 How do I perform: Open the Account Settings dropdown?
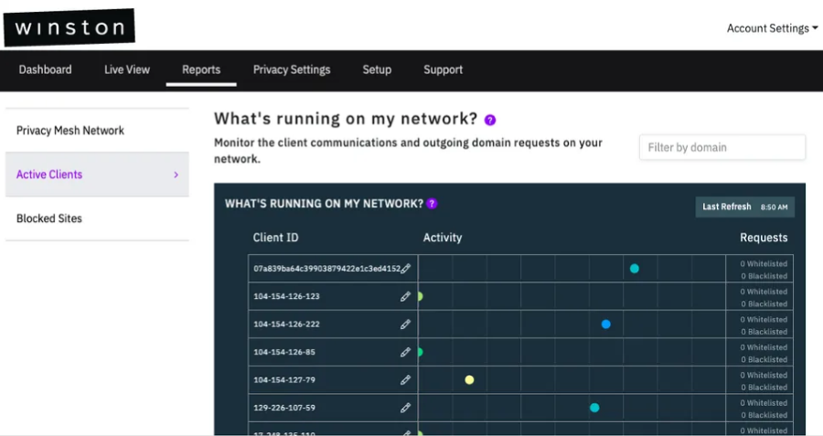pyautogui.click(x=772, y=28)
